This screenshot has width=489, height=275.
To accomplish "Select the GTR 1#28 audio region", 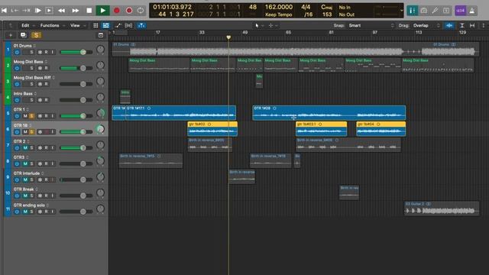I will (329, 113).
